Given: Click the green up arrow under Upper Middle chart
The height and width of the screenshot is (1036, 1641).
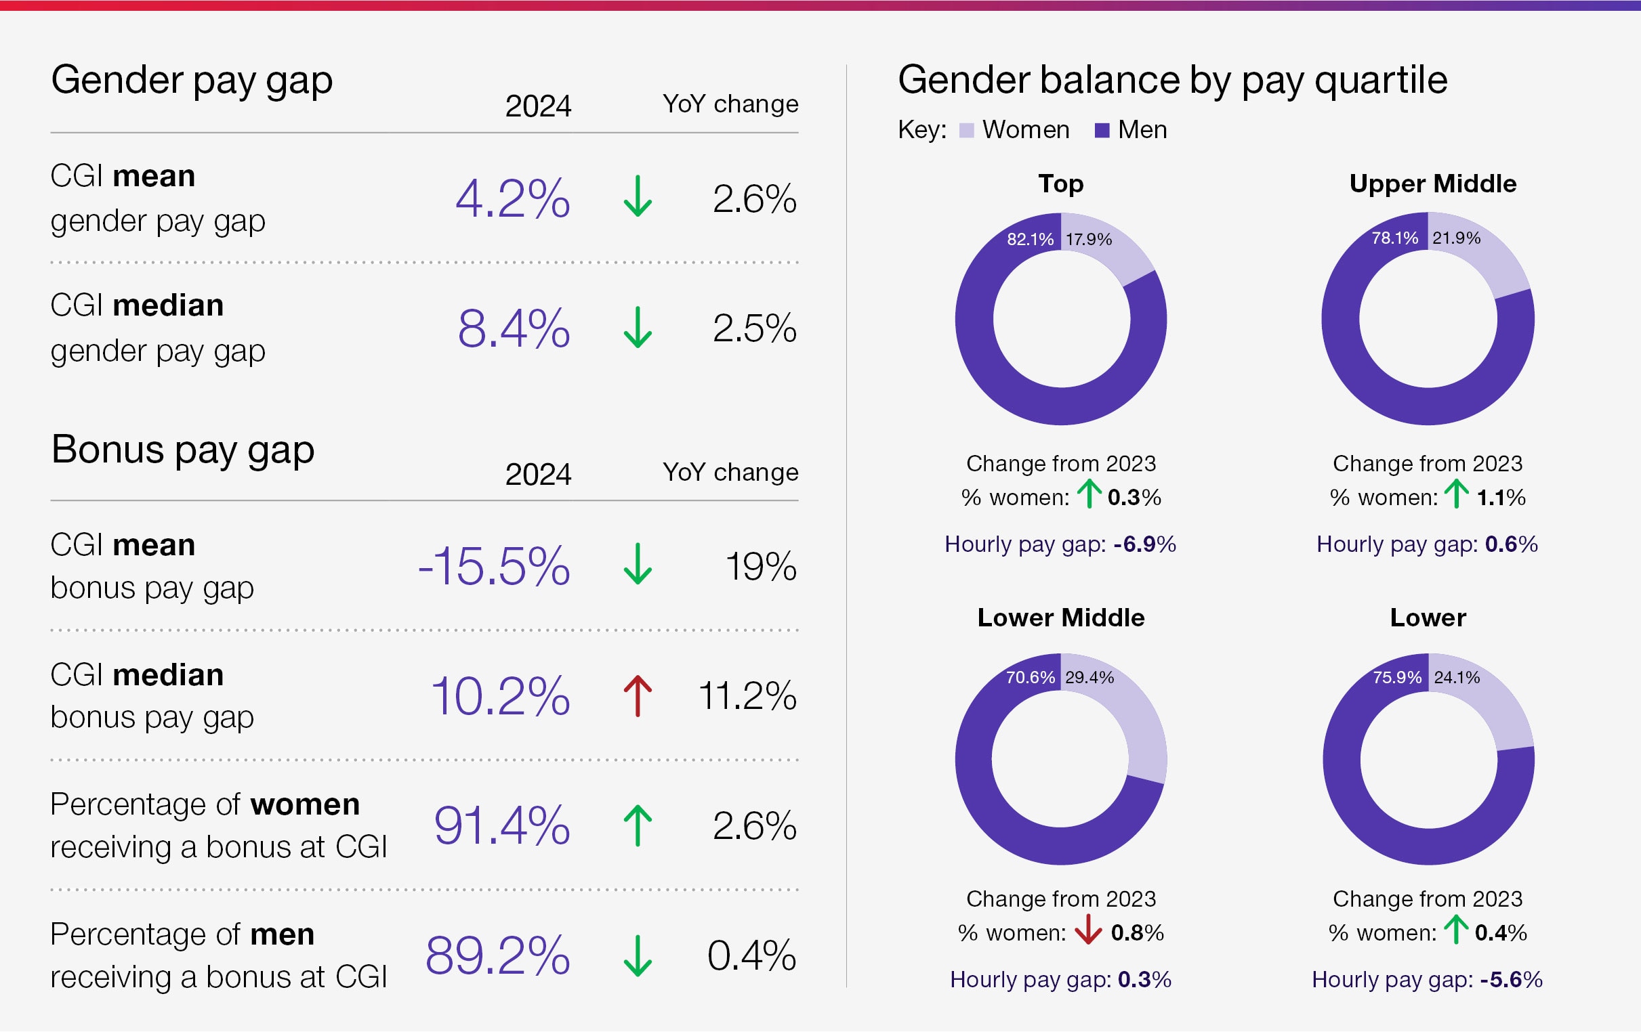Looking at the screenshot, I should coord(1456,495).
